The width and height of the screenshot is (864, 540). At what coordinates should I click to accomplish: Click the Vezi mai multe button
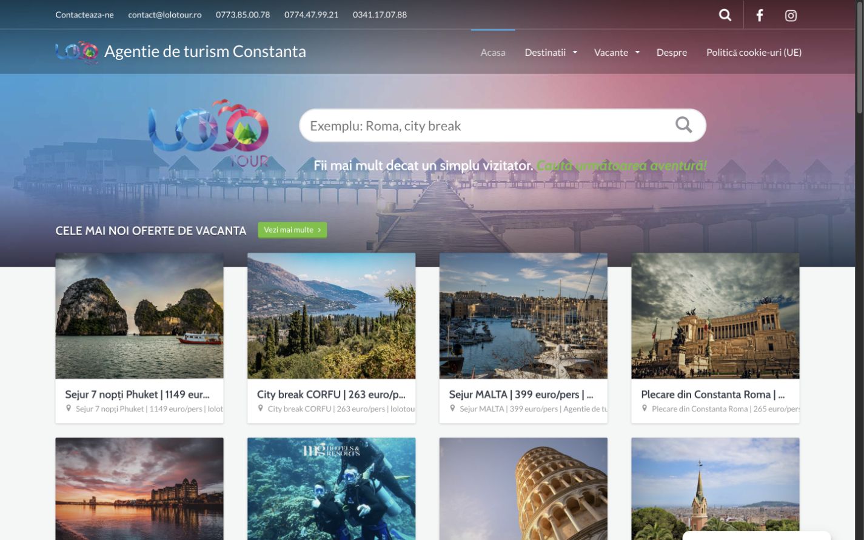[292, 230]
